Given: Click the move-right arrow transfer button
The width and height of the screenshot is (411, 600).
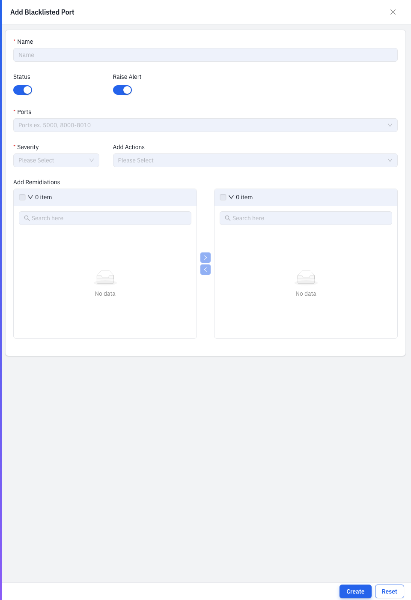Looking at the screenshot, I should click(205, 258).
